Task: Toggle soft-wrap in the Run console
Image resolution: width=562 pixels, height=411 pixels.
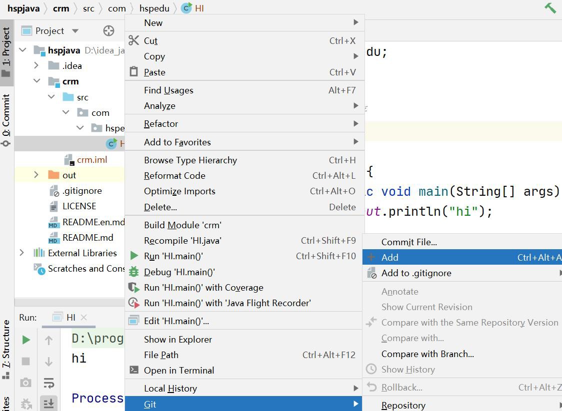Action: [x=49, y=383]
